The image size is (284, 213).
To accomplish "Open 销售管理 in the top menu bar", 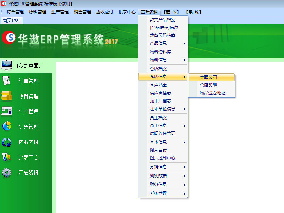I will click(82, 12).
